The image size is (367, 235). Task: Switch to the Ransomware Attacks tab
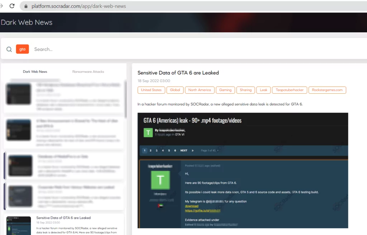point(88,71)
